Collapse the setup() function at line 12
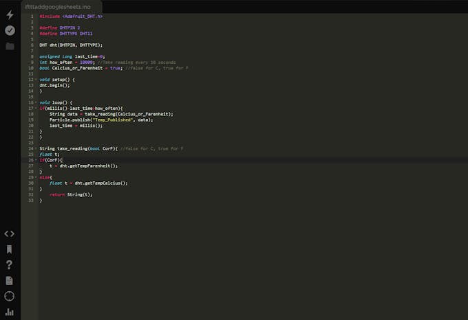The image size is (468, 320). pos(36,80)
